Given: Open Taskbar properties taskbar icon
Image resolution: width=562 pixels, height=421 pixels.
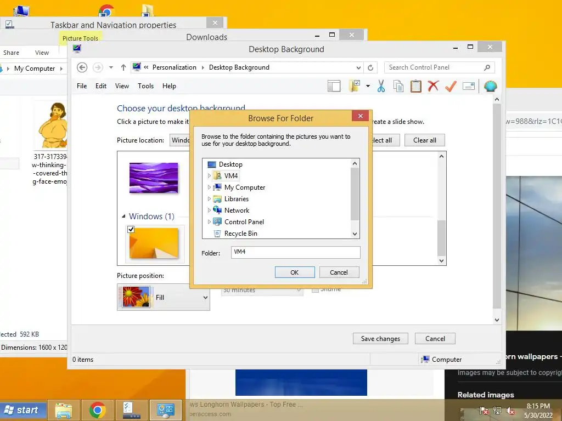Looking at the screenshot, I should (x=131, y=410).
